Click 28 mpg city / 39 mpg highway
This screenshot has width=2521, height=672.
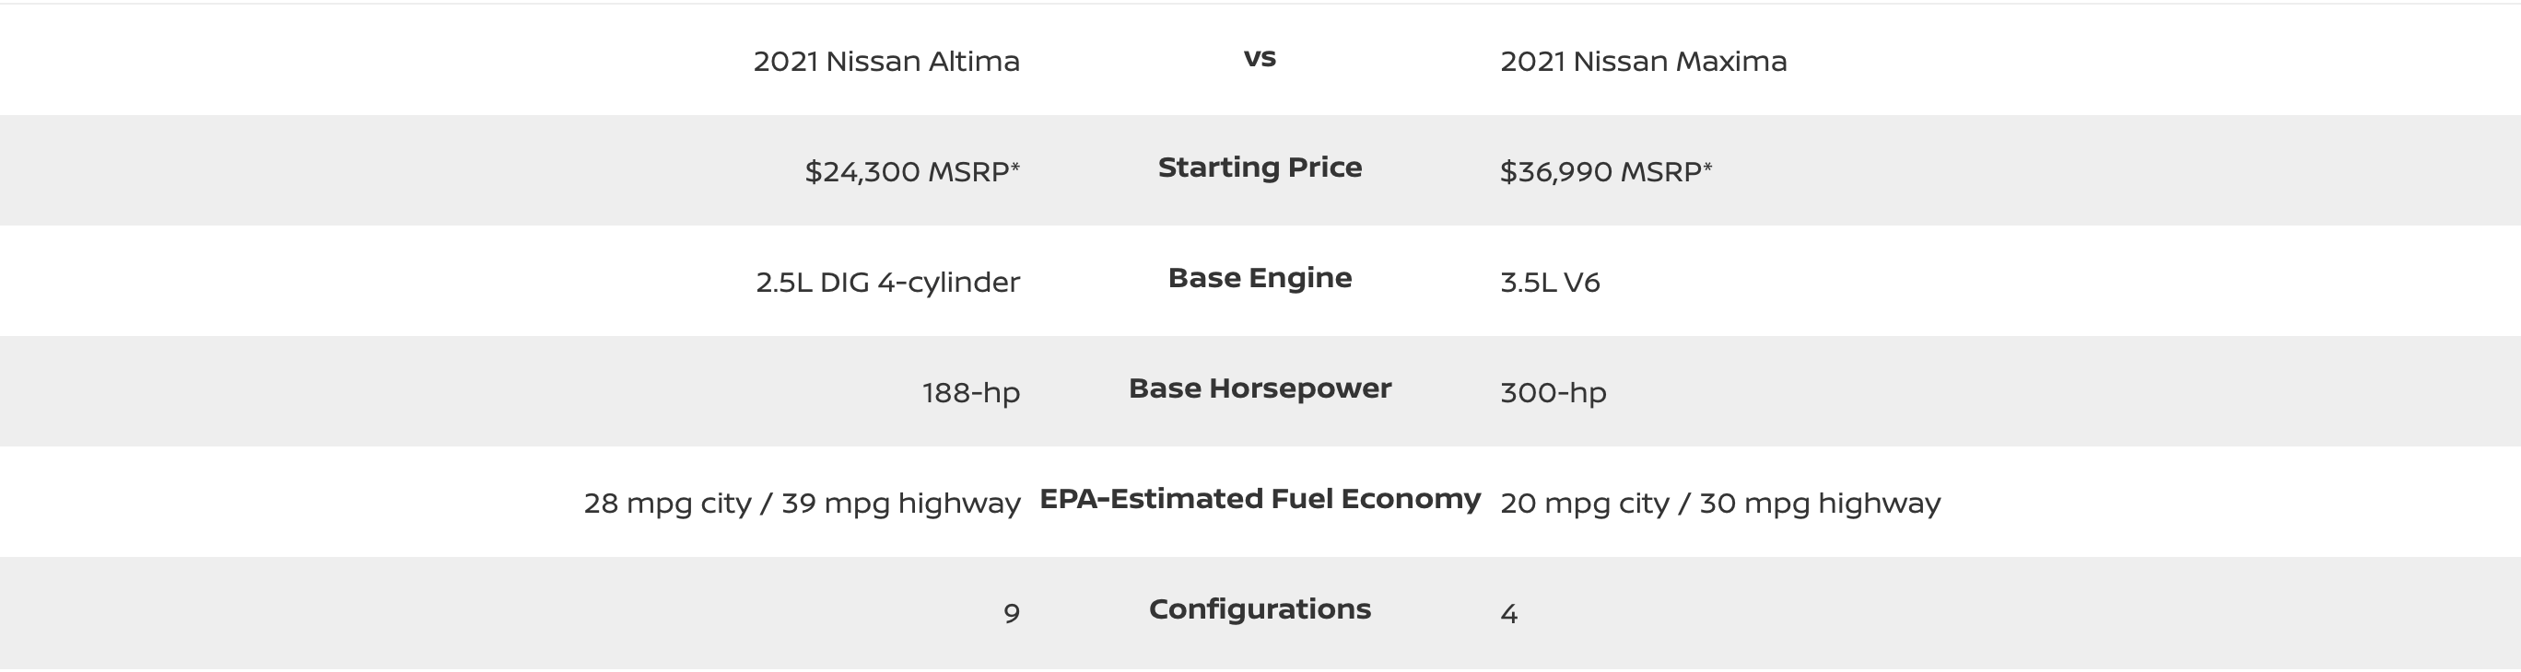tap(803, 504)
